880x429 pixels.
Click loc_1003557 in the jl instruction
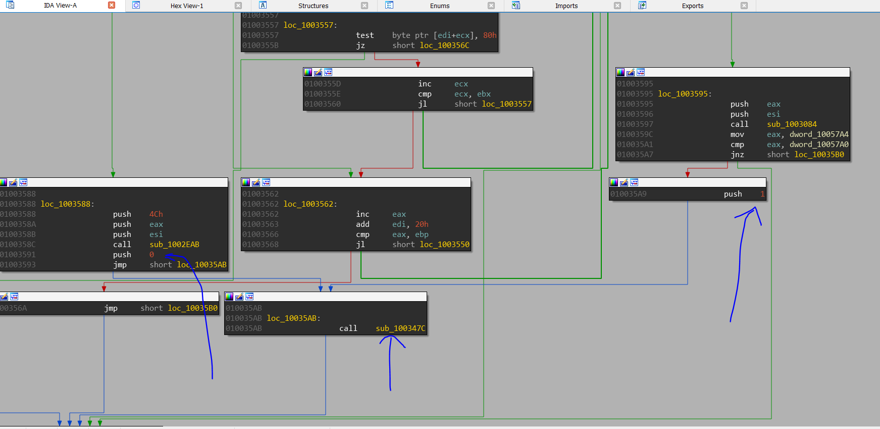[506, 104]
